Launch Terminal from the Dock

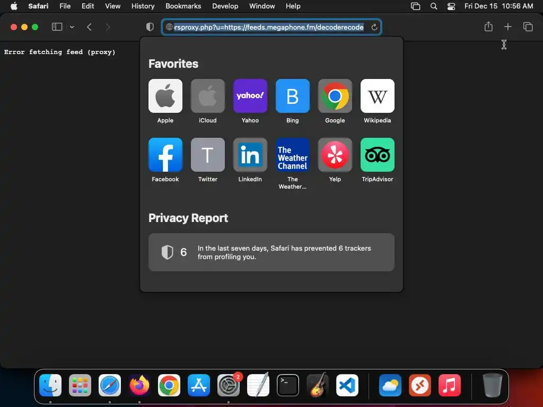288,385
